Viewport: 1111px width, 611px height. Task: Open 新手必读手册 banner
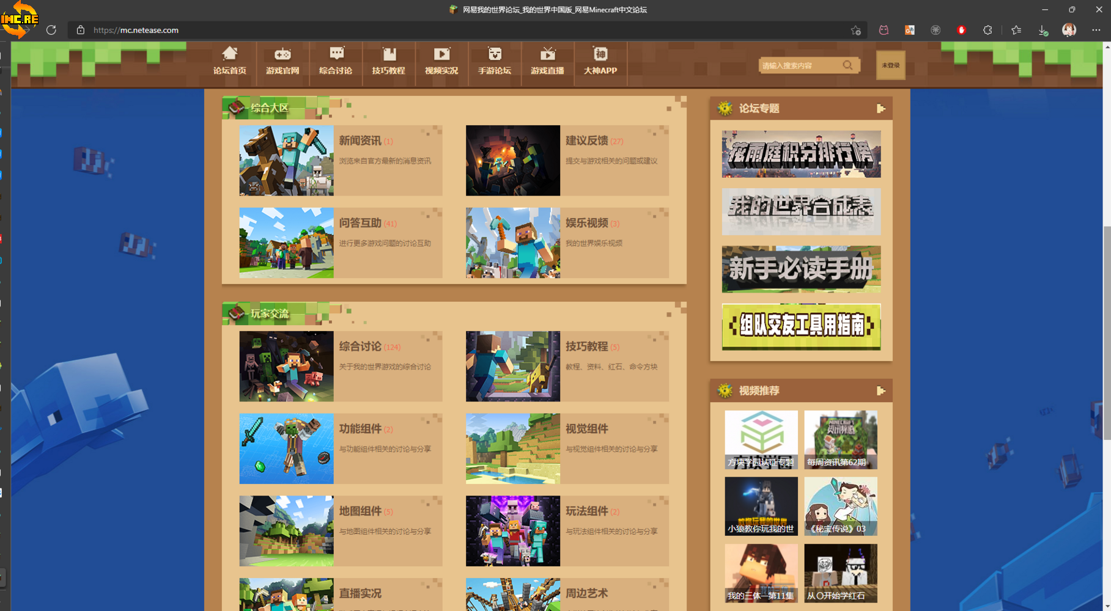801,269
